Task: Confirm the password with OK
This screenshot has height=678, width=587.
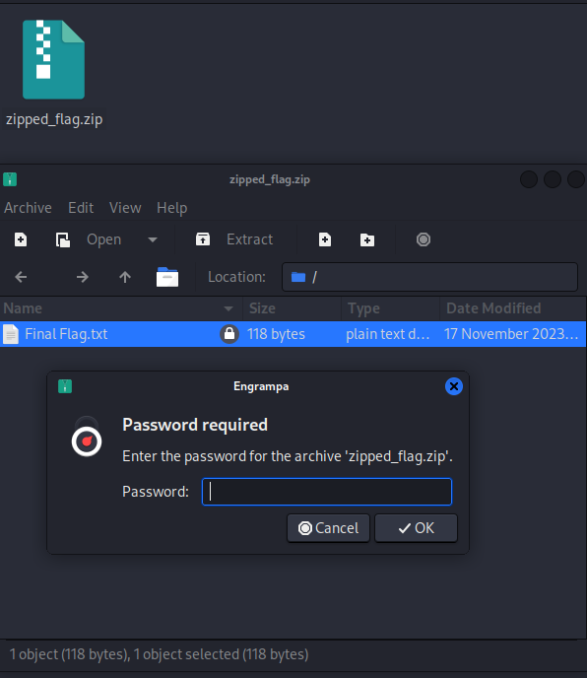Action: 416,528
